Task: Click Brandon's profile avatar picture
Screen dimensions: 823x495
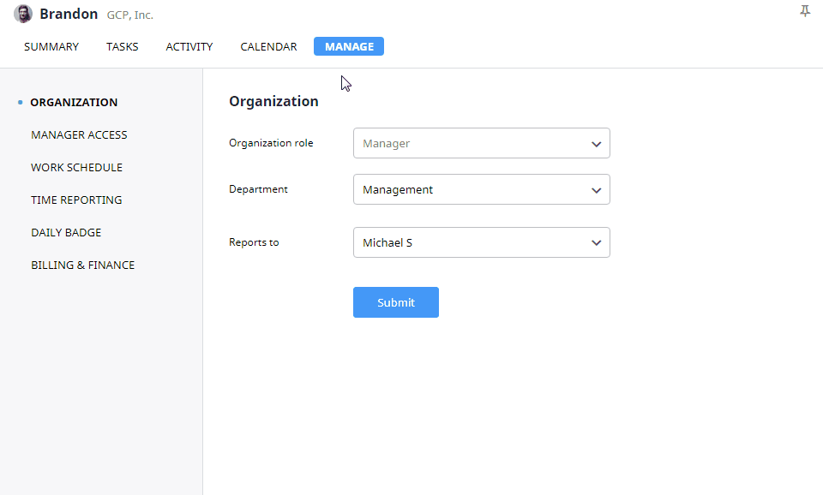Action: pyautogui.click(x=23, y=14)
